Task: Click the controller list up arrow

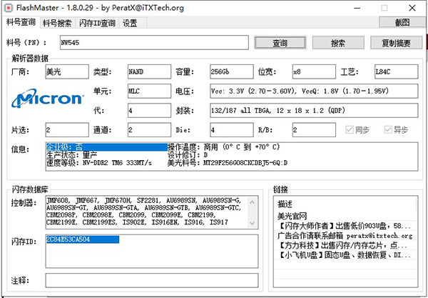Action: [253, 202]
